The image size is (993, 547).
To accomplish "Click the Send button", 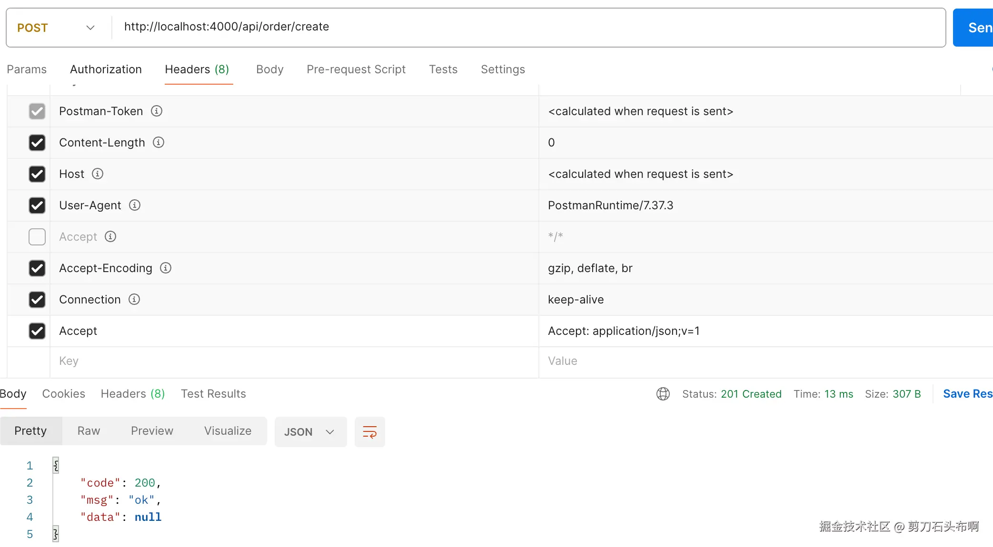I will [x=973, y=28].
